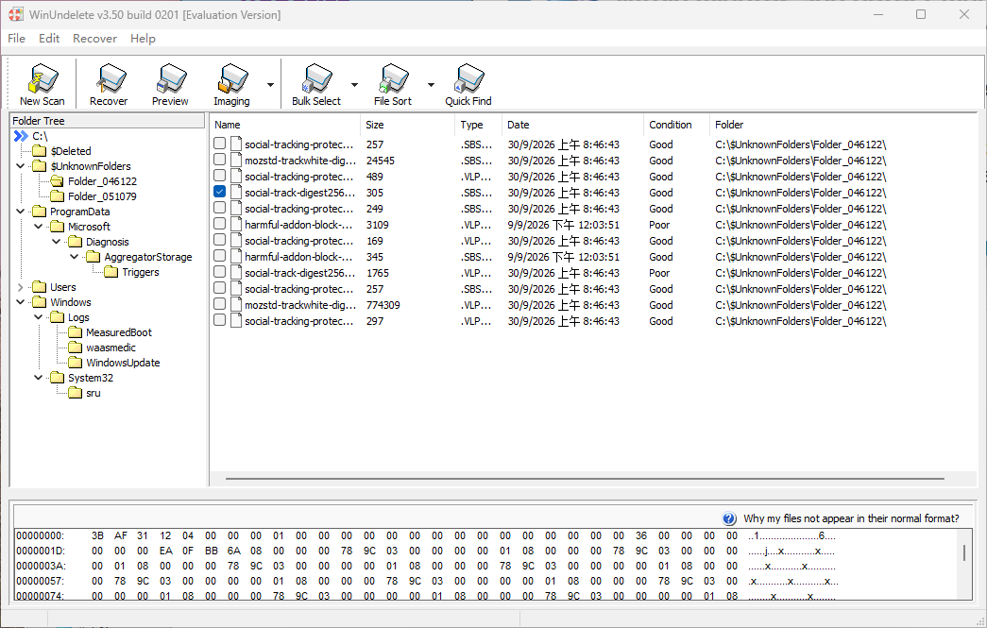The width and height of the screenshot is (987, 628).
Task: Collapse the Diagnosis tree node
Action: point(57,242)
